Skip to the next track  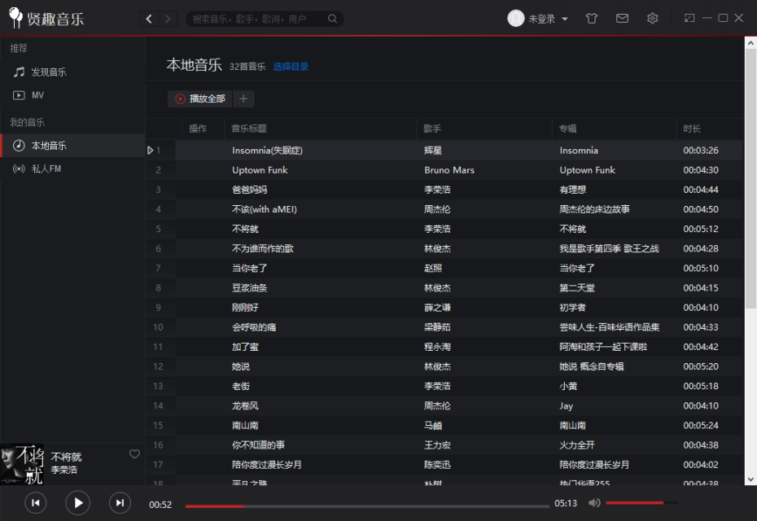[x=120, y=502]
